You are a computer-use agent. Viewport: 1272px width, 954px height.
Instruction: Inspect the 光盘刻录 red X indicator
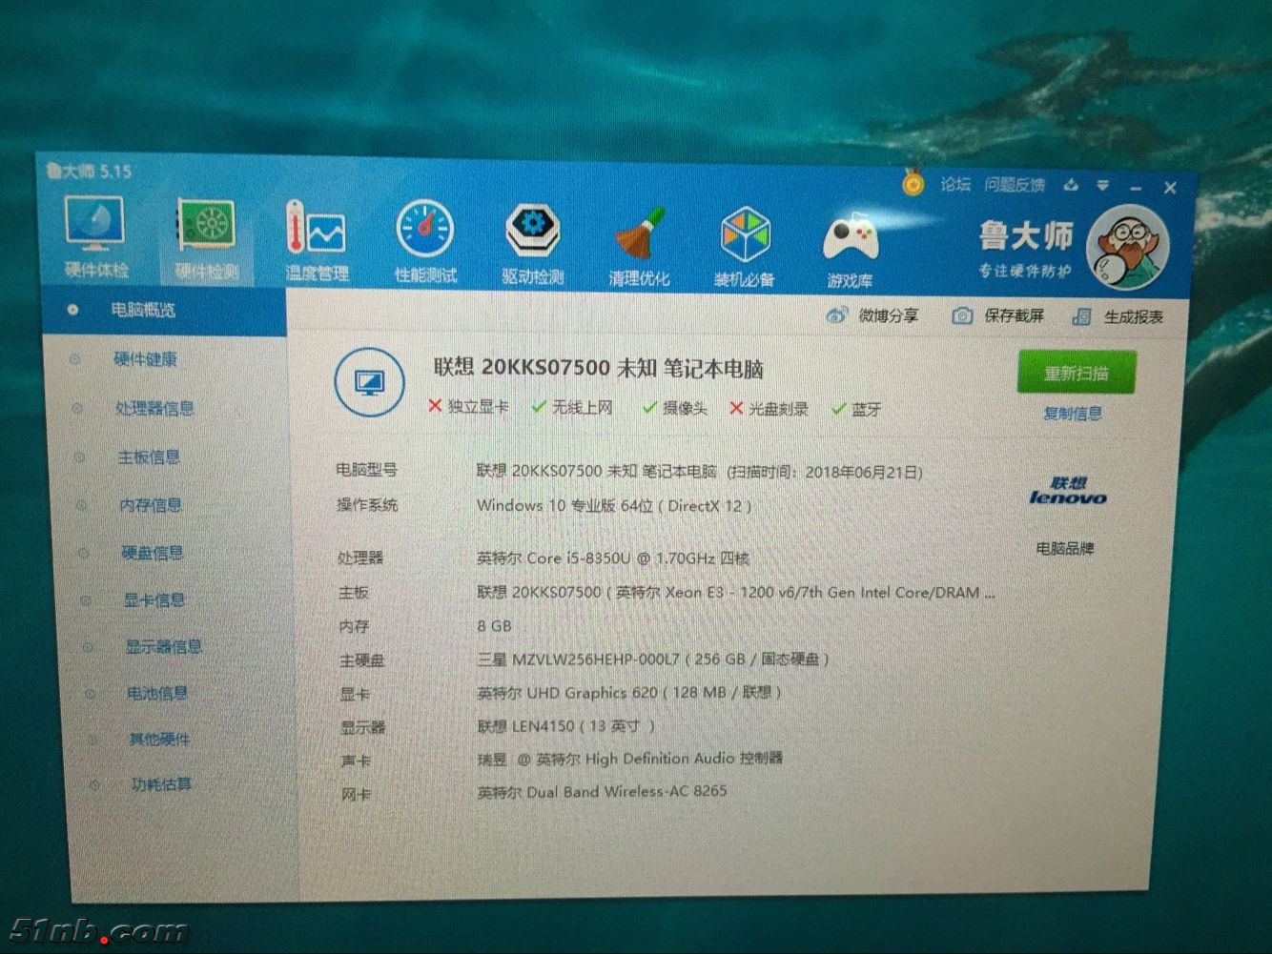click(x=737, y=408)
